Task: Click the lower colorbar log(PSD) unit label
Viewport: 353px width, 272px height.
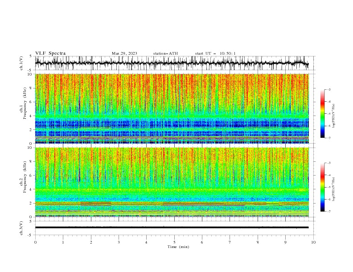Action: pyautogui.click(x=333, y=189)
